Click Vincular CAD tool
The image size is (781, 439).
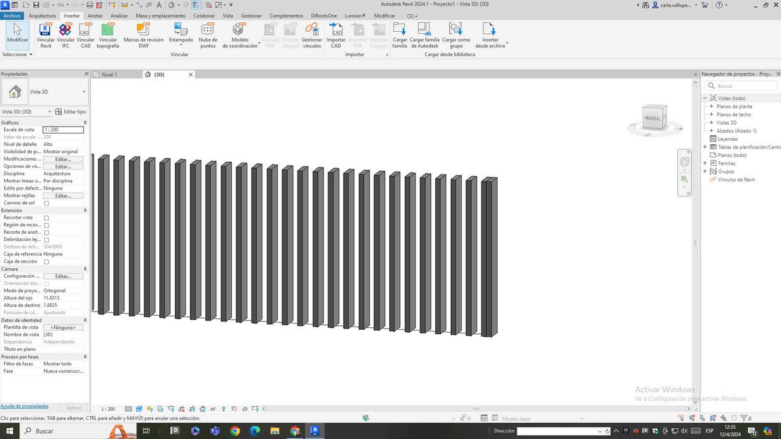(85, 35)
